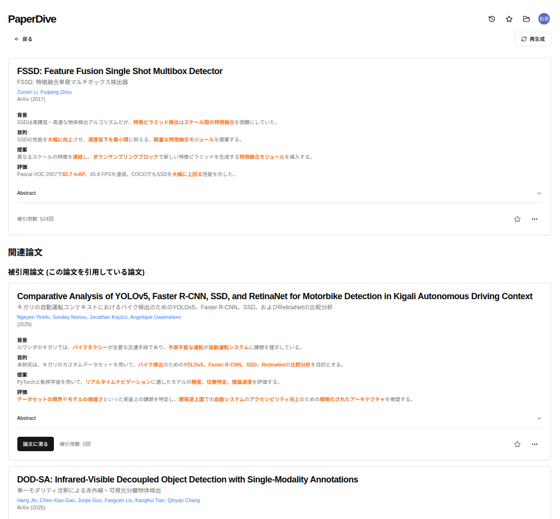
Task: Go back with 戻る link
Action: click(x=23, y=39)
